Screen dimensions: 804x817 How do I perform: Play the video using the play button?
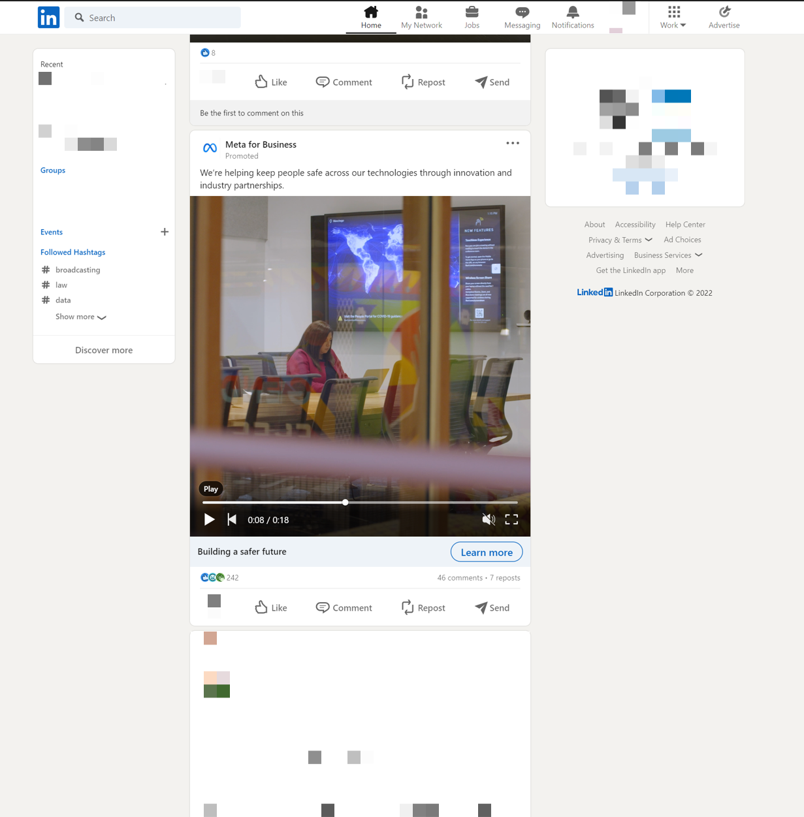(209, 519)
